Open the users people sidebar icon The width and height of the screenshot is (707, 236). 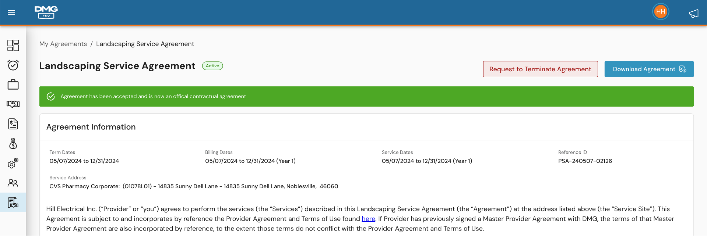click(13, 183)
